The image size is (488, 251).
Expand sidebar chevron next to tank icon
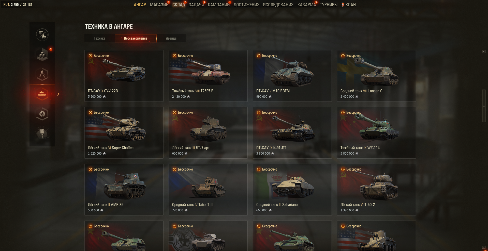(x=58, y=94)
